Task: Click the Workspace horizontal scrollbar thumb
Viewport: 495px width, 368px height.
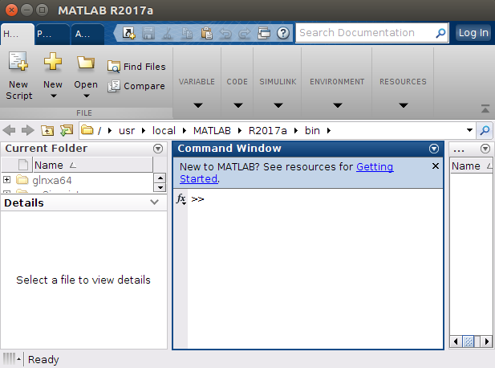Action: pyautogui.click(x=469, y=341)
